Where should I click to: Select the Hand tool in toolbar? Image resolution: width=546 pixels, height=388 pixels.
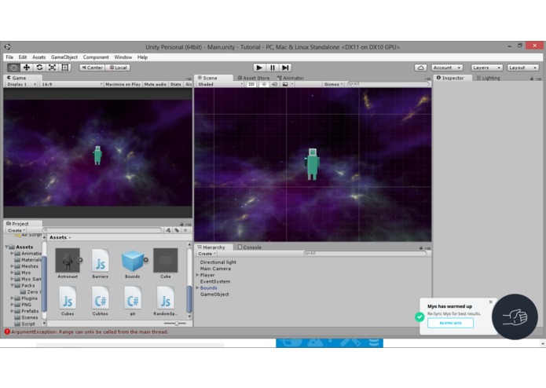click(x=13, y=68)
